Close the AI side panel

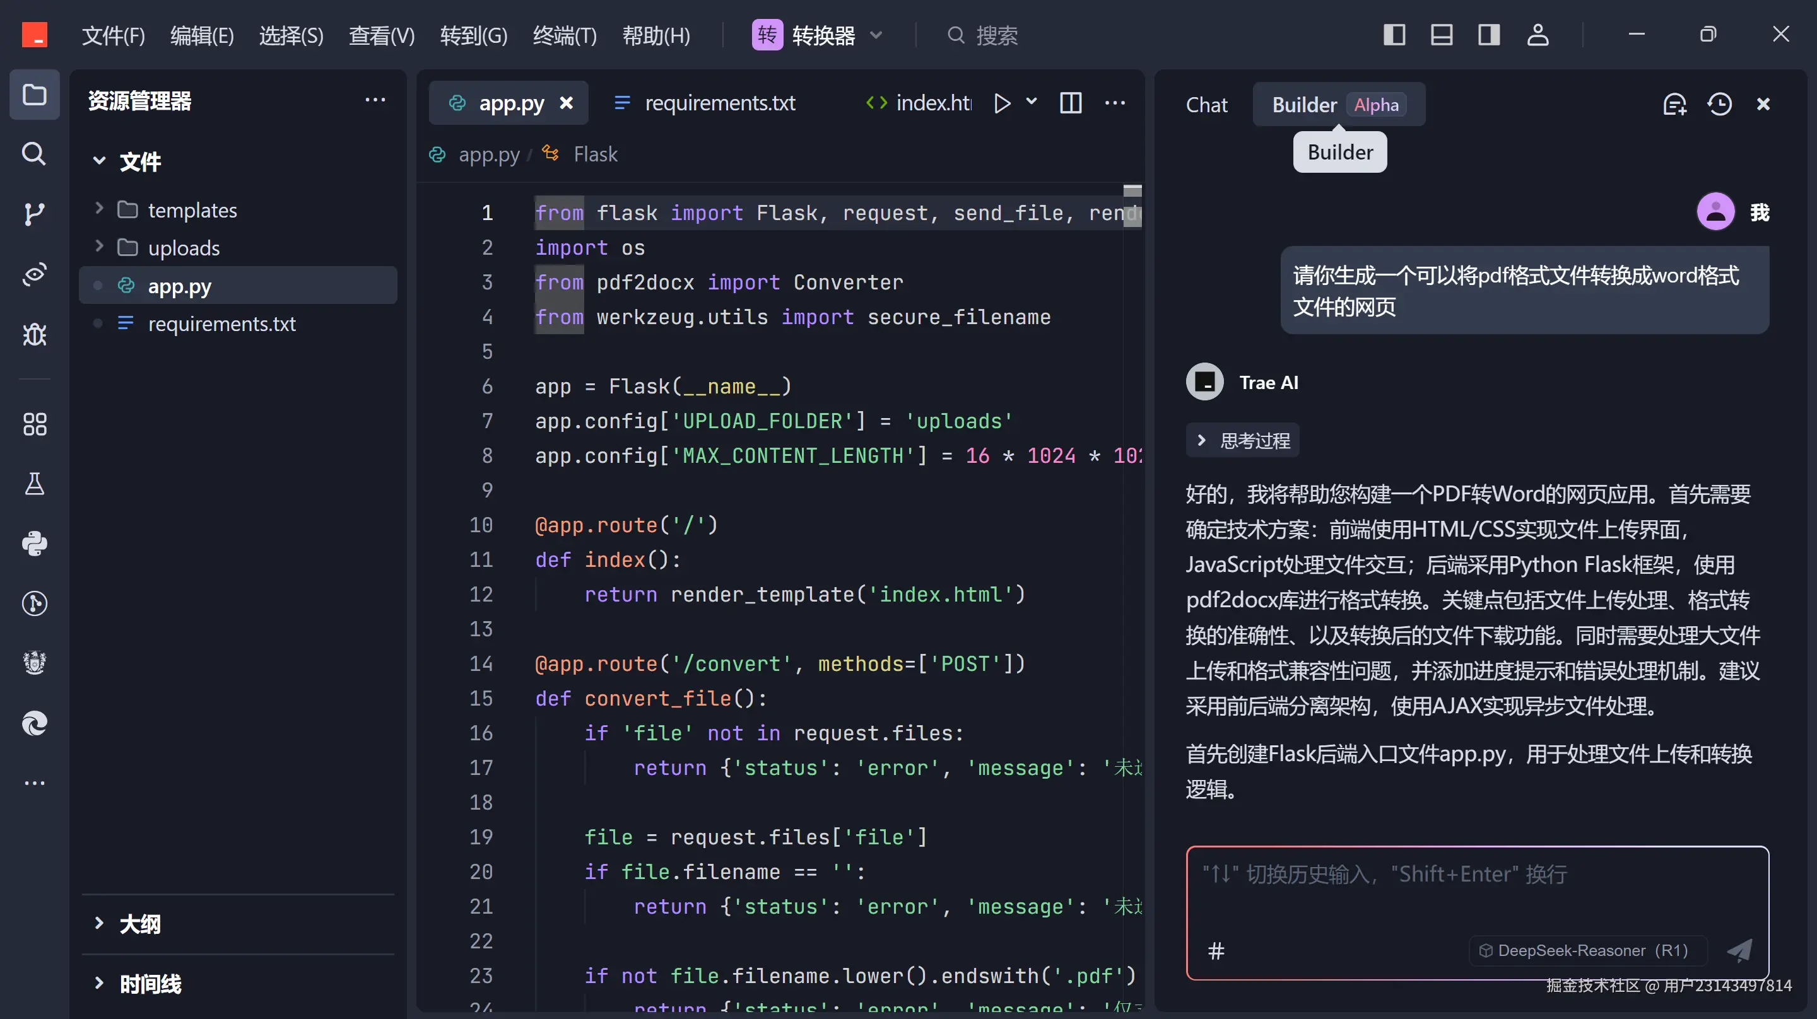click(1763, 105)
